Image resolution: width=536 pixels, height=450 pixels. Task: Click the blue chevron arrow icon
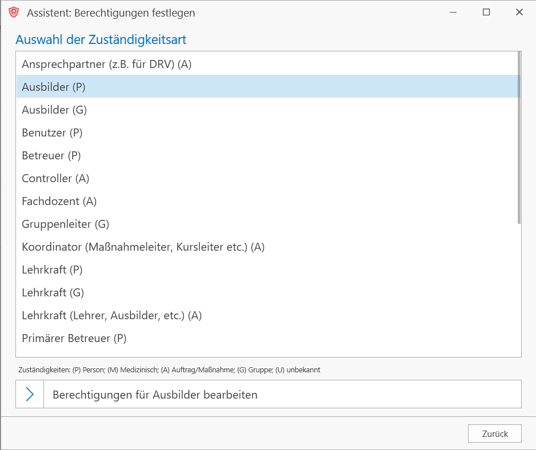point(30,394)
